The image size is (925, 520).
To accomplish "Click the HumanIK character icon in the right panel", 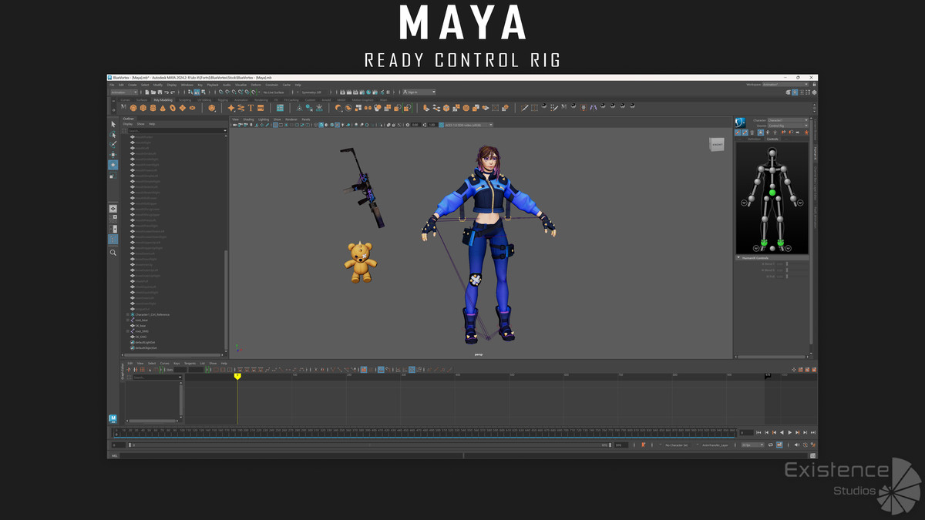I will point(740,122).
